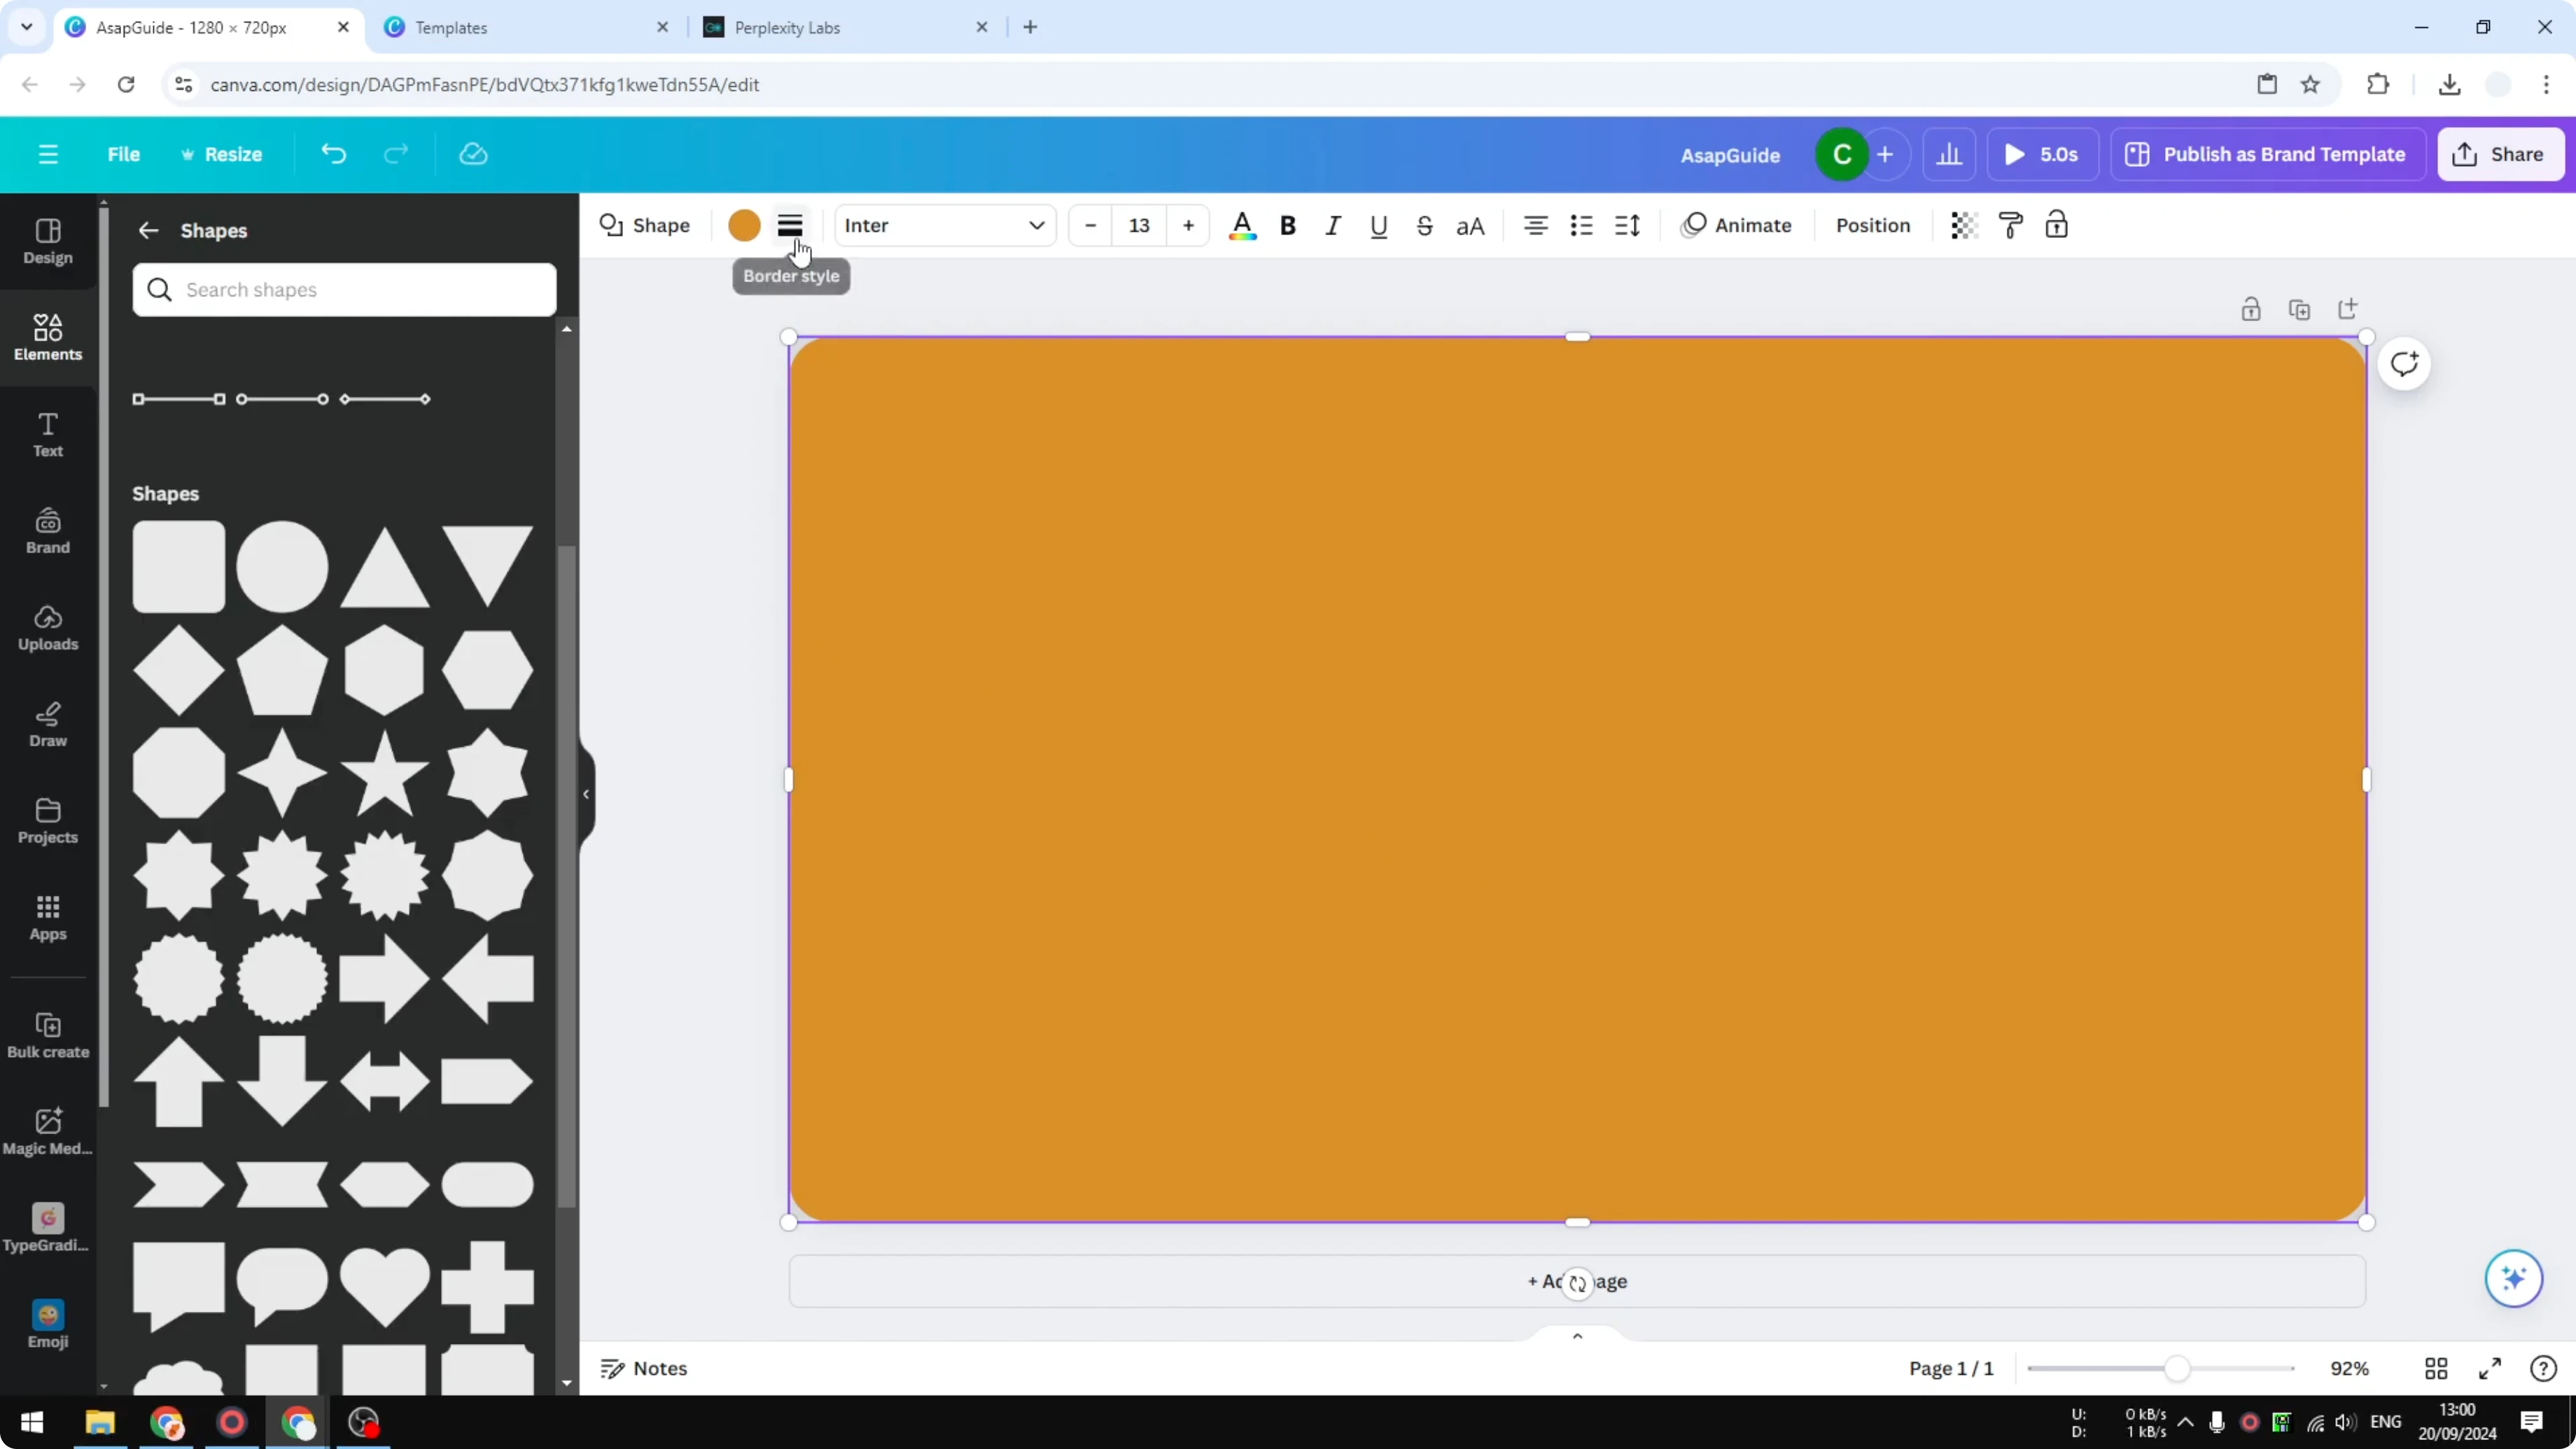The width and height of the screenshot is (2576, 1449).
Task: Change the text alignment
Action: (1535, 225)
